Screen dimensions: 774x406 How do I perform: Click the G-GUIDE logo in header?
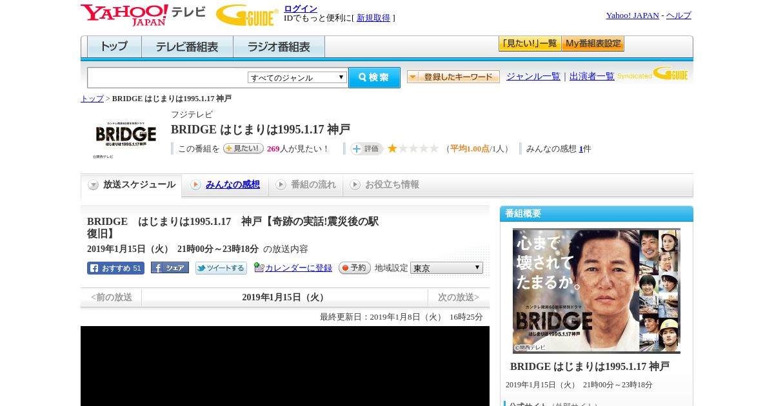point(247,15)
